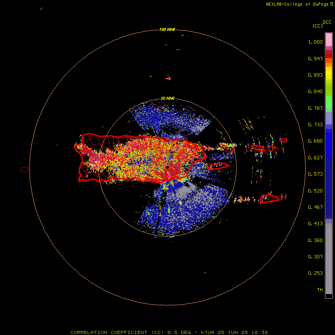This screenshot has height=335, width=335.
Task: Click the CORRELATION COEFFICIENT (CC) footer text
Action: click(x=117, y=332)
